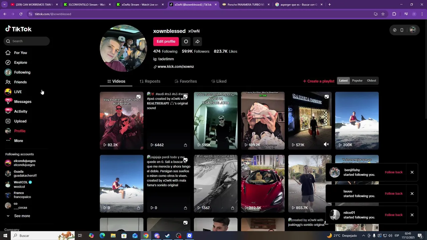The height and width of the screenshot is (240, 427).
Task: Open the Windows notification center
Action: pyautogui.click(x=420, y=236)
